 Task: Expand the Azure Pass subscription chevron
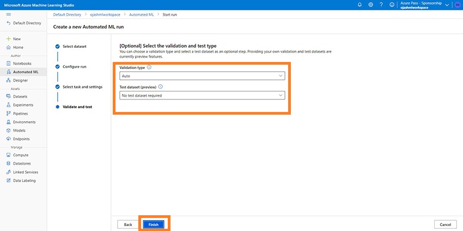pyautogui.click(x=447, y=4)
